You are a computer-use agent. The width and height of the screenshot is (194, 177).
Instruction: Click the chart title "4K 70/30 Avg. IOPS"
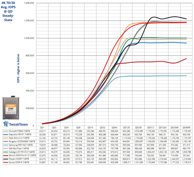click(8, 5)
